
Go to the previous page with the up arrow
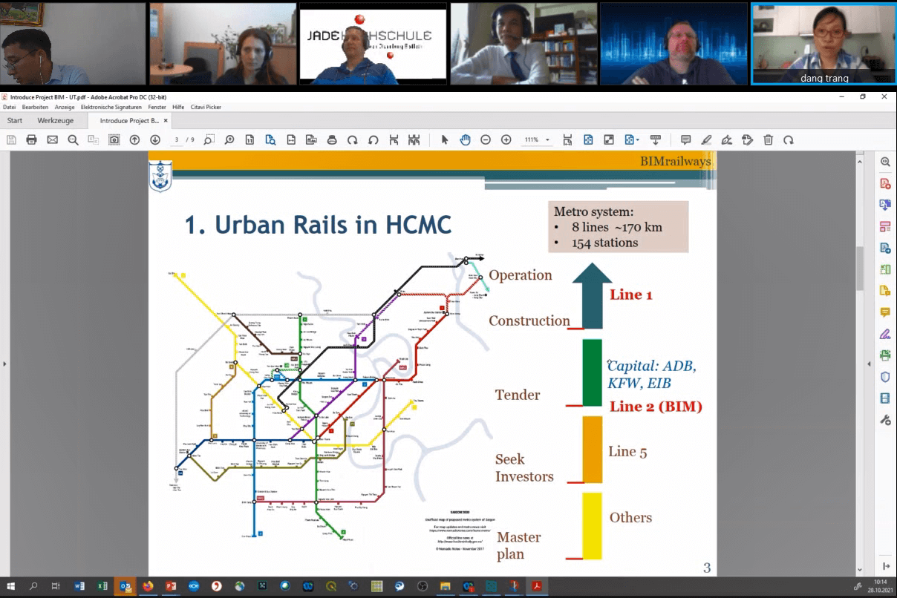coord(134,139)
